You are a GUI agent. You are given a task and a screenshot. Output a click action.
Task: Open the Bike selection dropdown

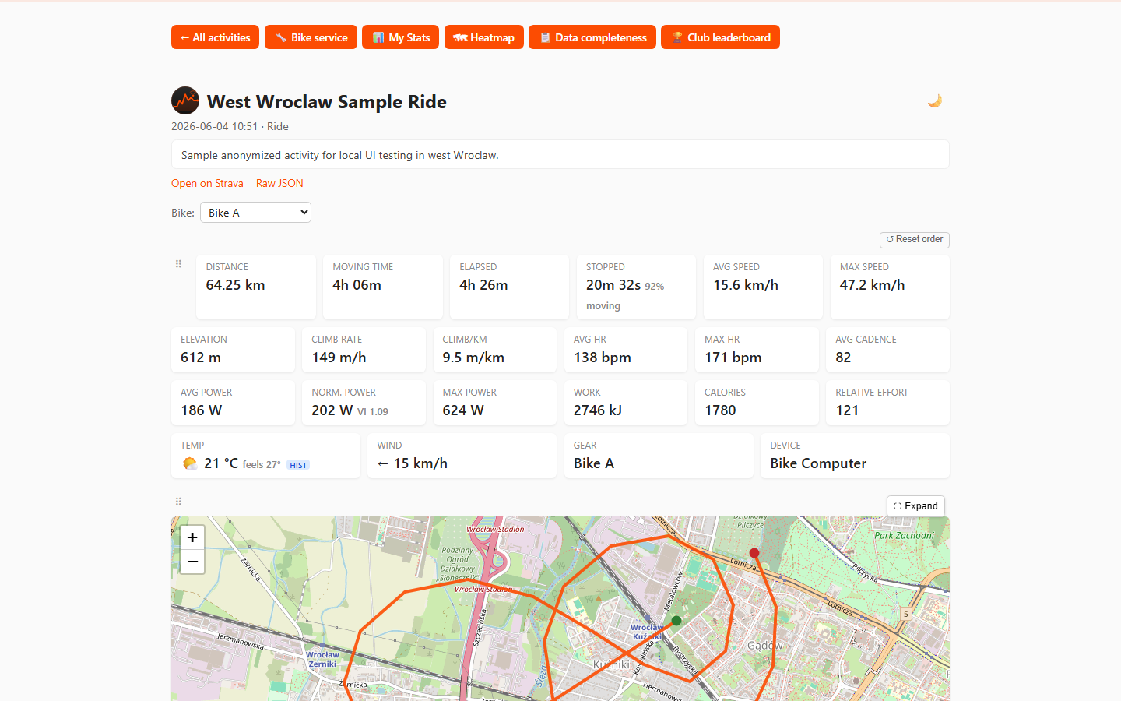click(x=255, y=213)
